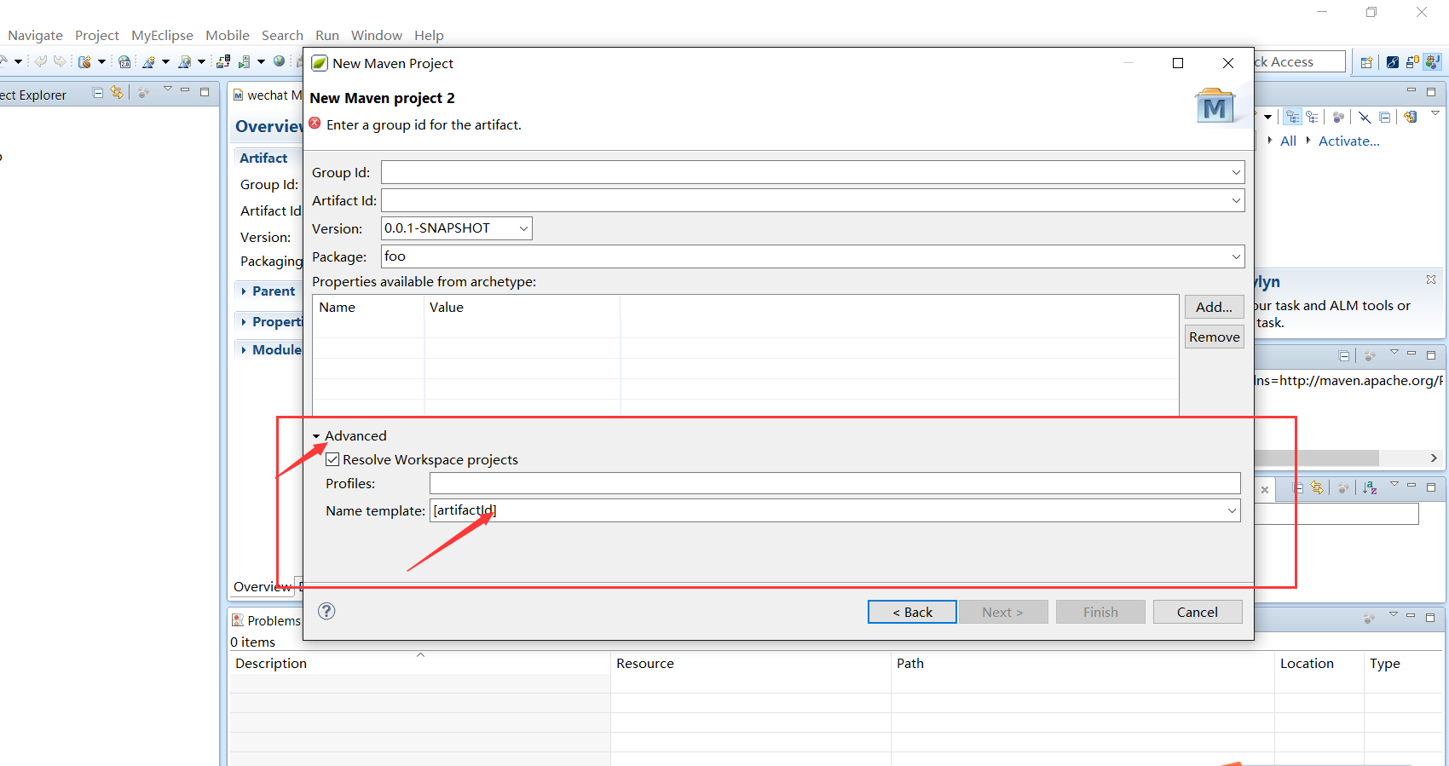Click the globe web browser toolbar icon

(x=279, y=61)
